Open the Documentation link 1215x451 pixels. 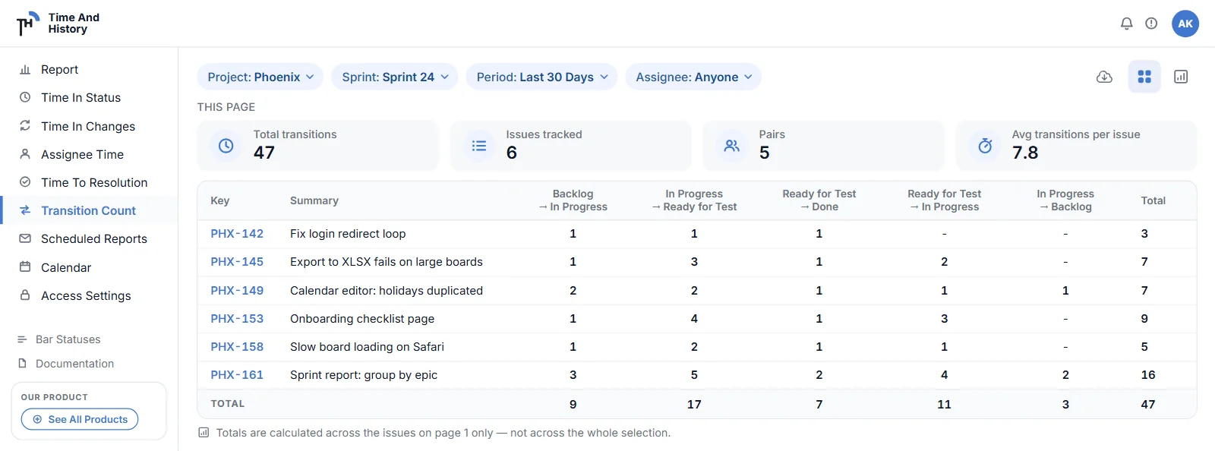coord(75,364)
